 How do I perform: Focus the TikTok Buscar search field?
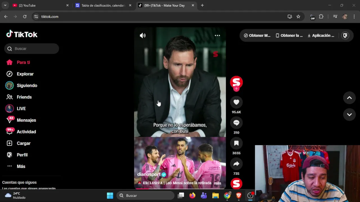tap(31, 49)
